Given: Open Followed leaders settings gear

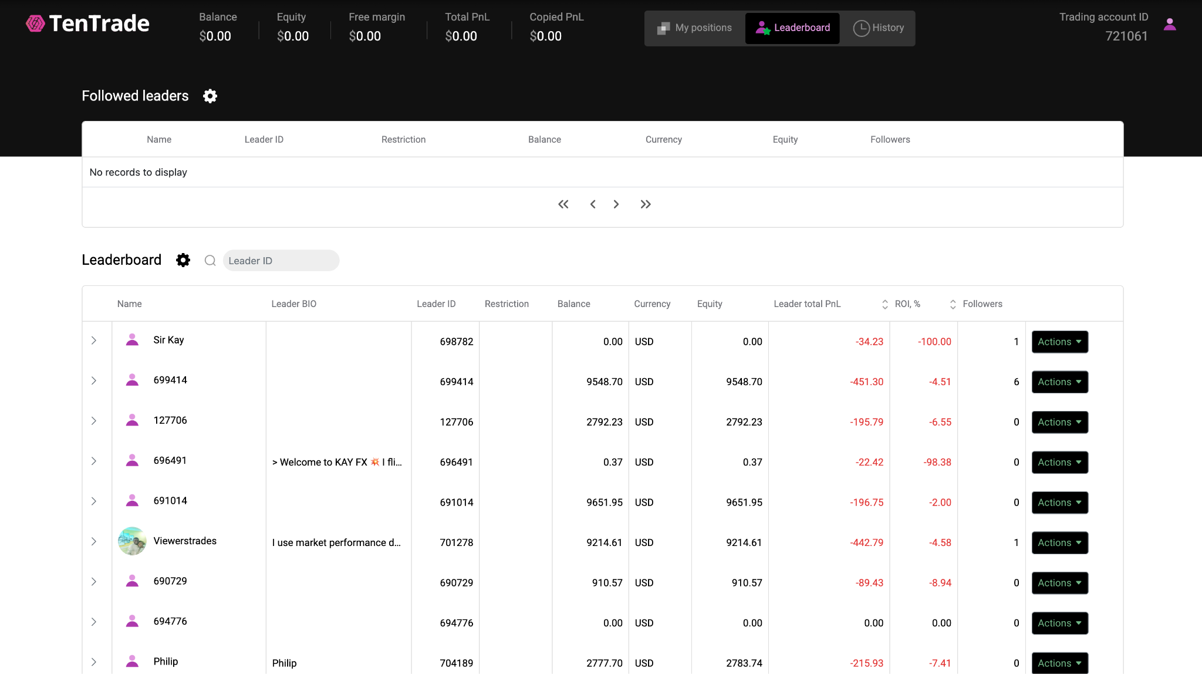Looking at the screenshot, I should (x=210, y=96).
